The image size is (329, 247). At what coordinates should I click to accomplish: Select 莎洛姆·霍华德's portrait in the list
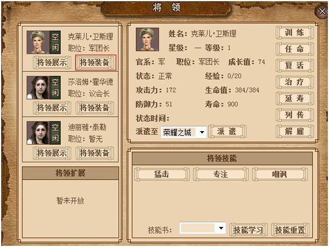pos(38,87)
